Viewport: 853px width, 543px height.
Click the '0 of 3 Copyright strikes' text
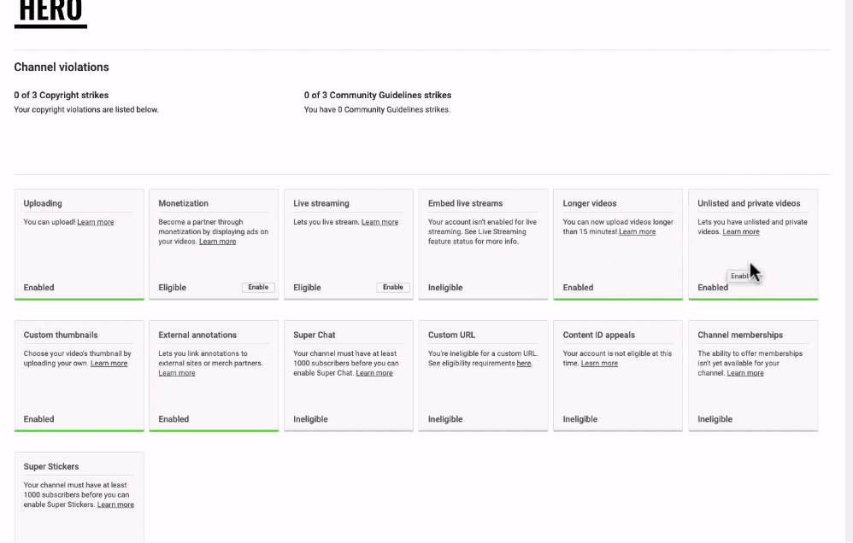62,95
